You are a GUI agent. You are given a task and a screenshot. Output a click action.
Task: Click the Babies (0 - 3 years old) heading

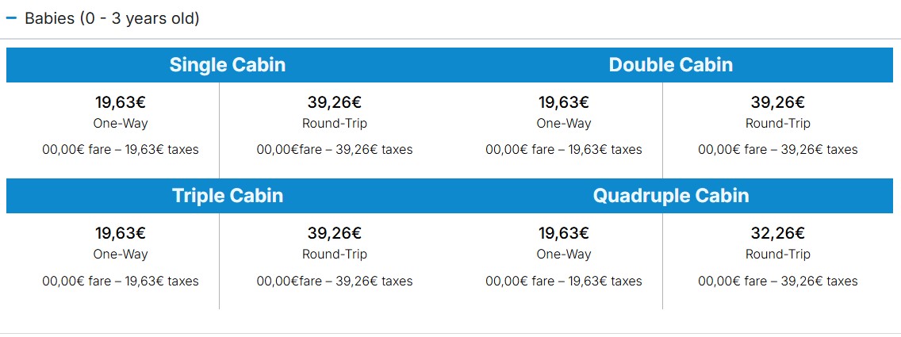click(x=112, y=18)
